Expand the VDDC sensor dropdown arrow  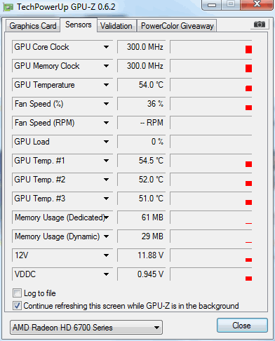pyautogui.click(x=106, y=274)
